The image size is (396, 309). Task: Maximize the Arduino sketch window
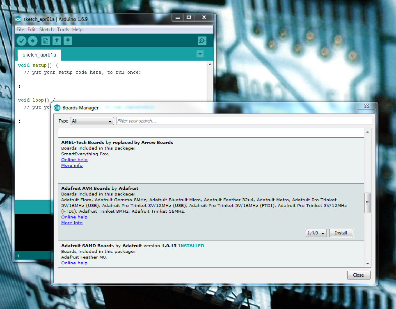coord(189,17)
